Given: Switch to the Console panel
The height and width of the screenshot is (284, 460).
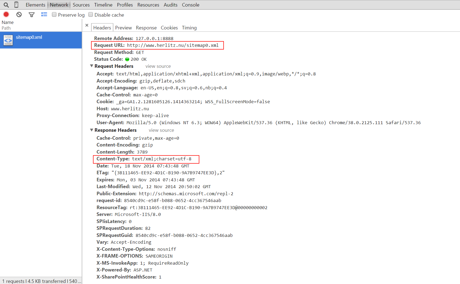Looking at the screenshot, I should (190, 5).
